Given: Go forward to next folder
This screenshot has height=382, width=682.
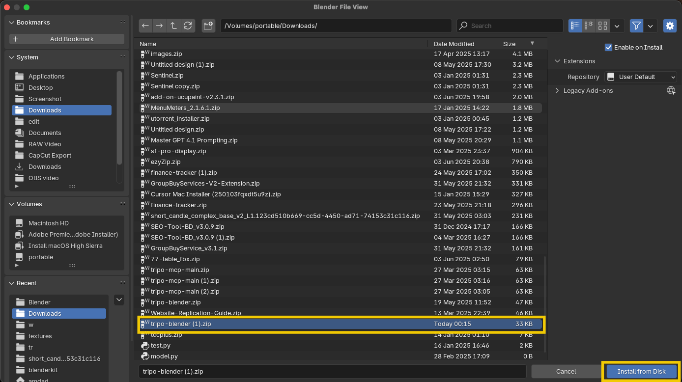Looking at the screenshot, I should (159, 26).
